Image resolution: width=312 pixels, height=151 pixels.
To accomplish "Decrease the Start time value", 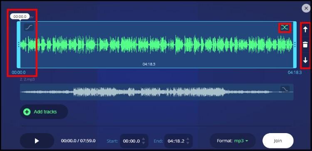I will (144, 143).
